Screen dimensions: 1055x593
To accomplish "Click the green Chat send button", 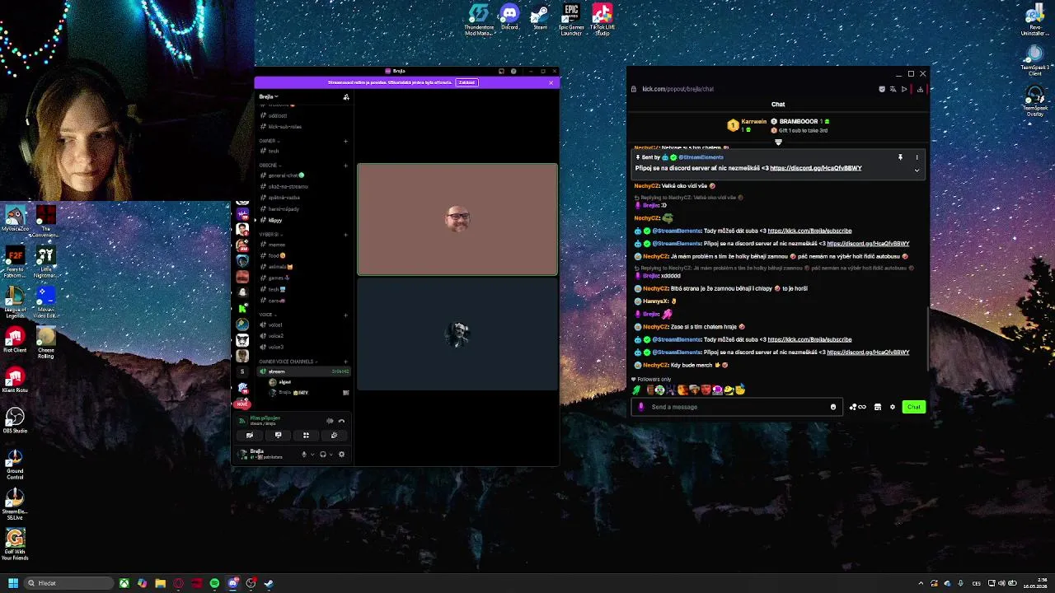I will (x=913, y=407).
